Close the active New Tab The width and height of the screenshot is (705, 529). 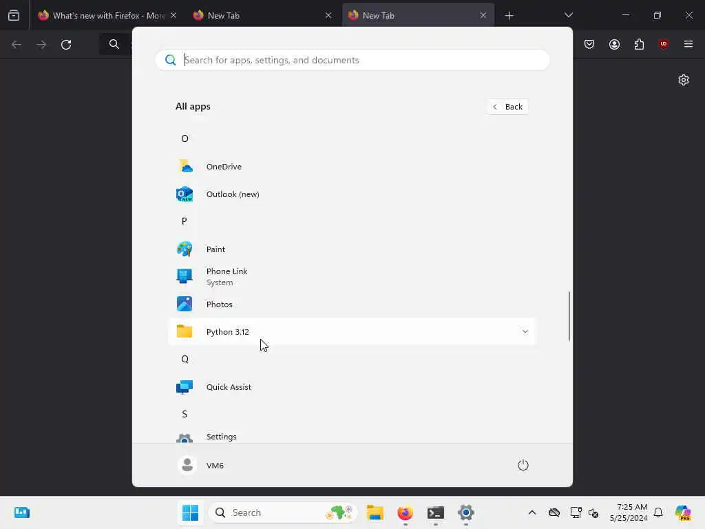(483, 15)
